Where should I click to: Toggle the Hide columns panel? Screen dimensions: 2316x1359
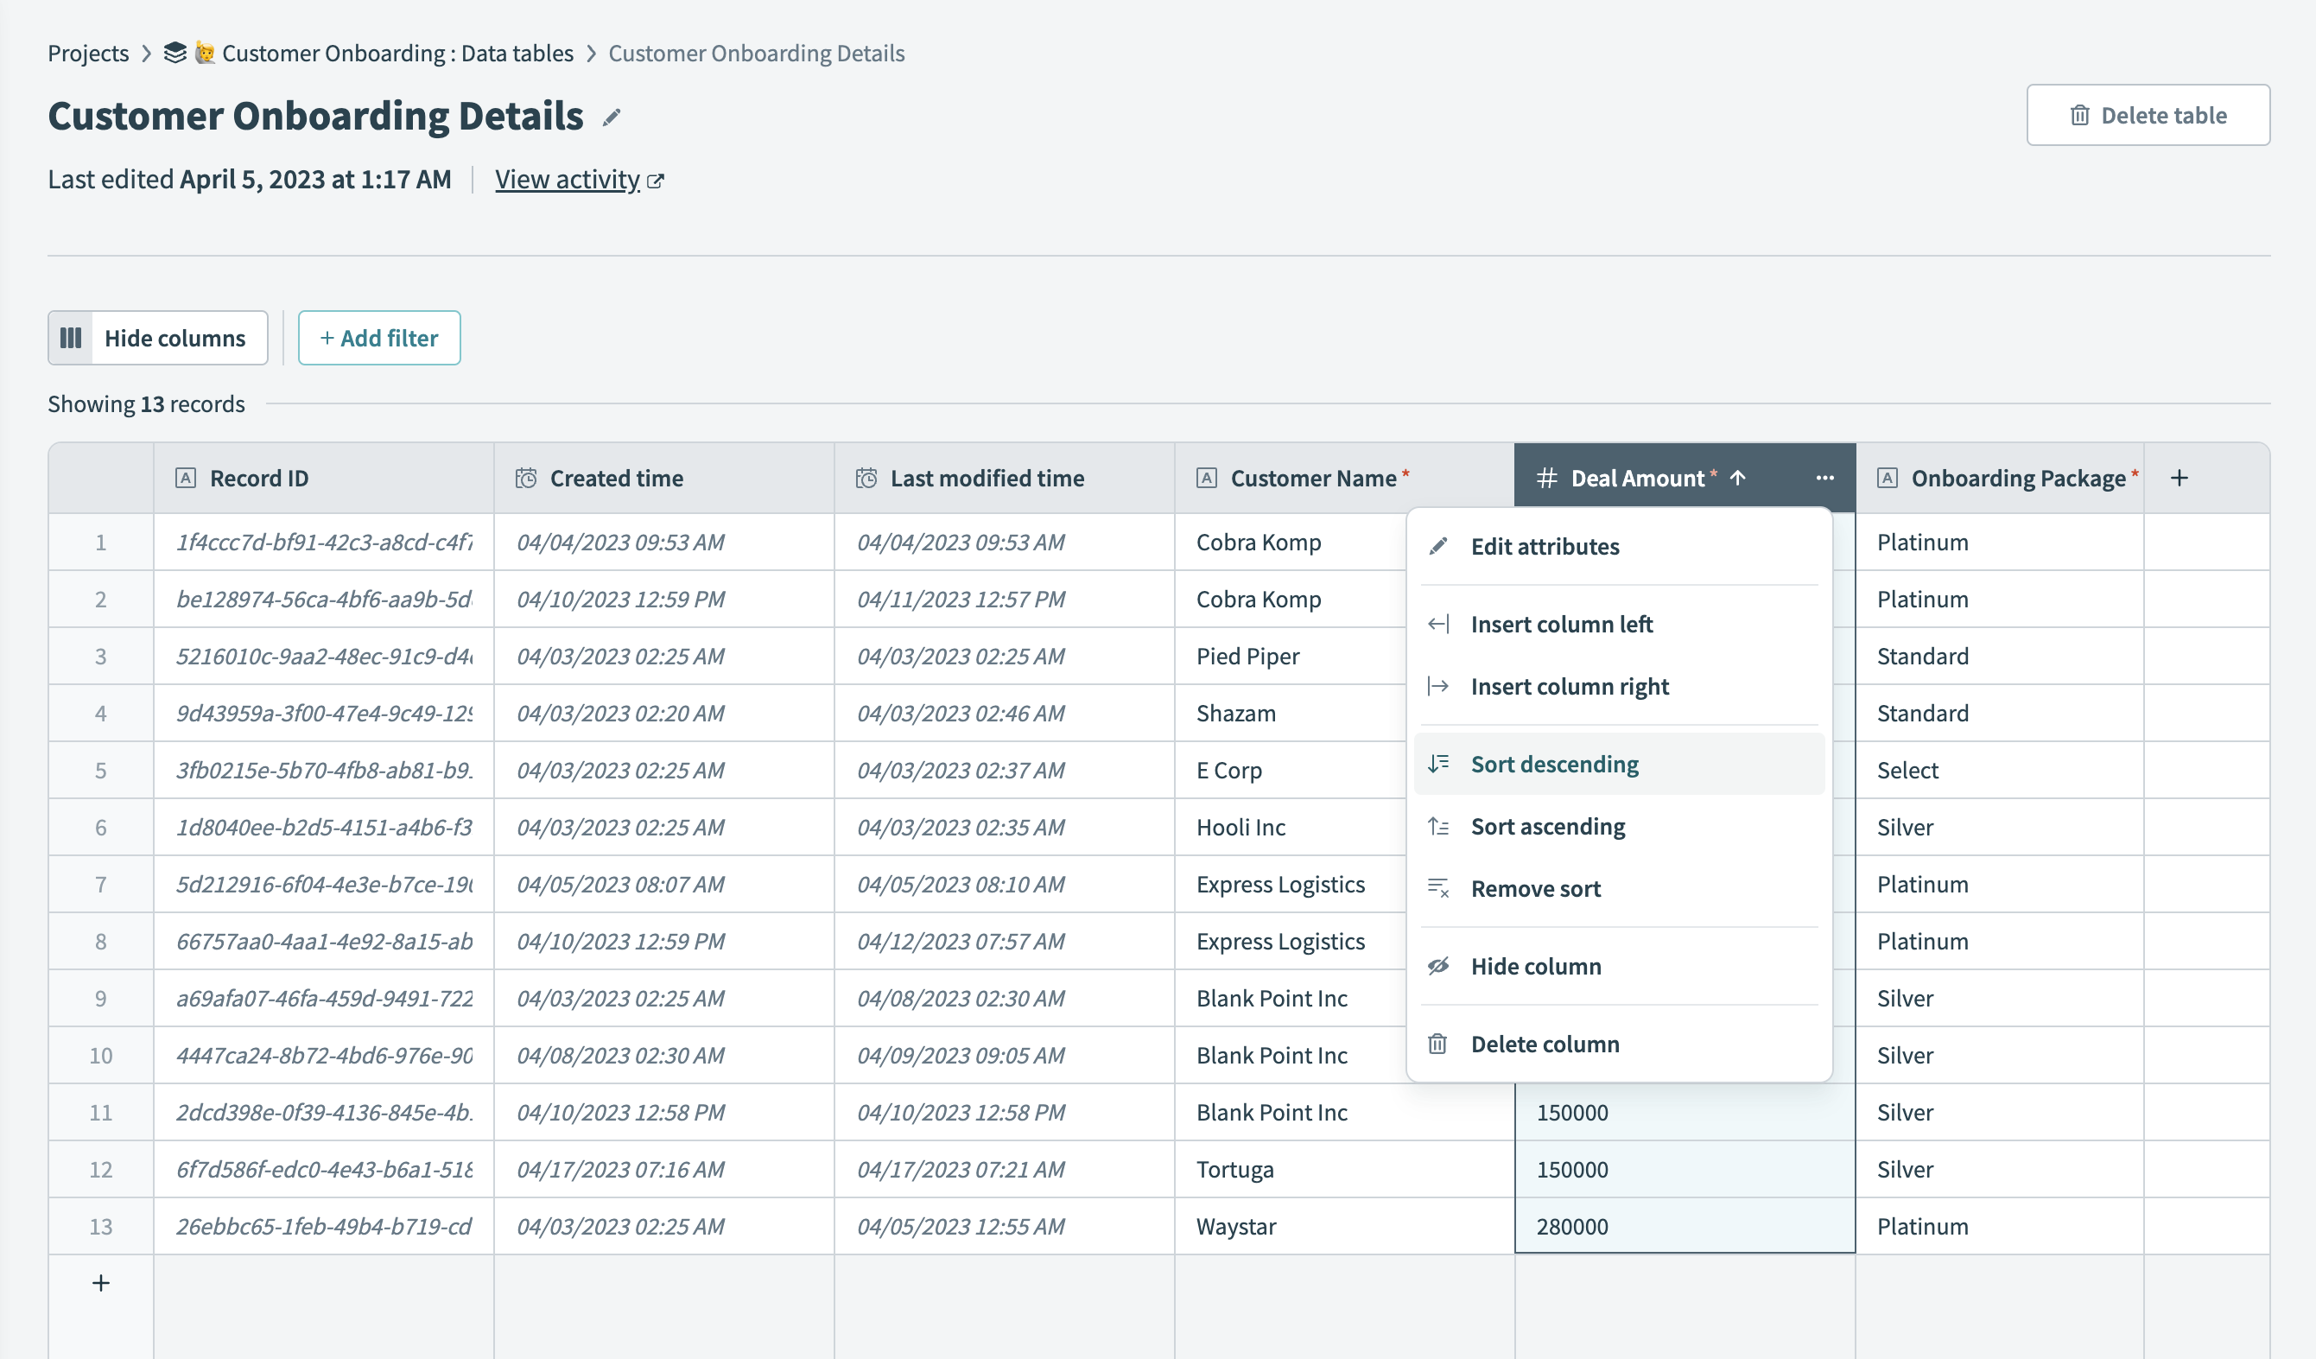pyautogui.click(x=157, y=337)
